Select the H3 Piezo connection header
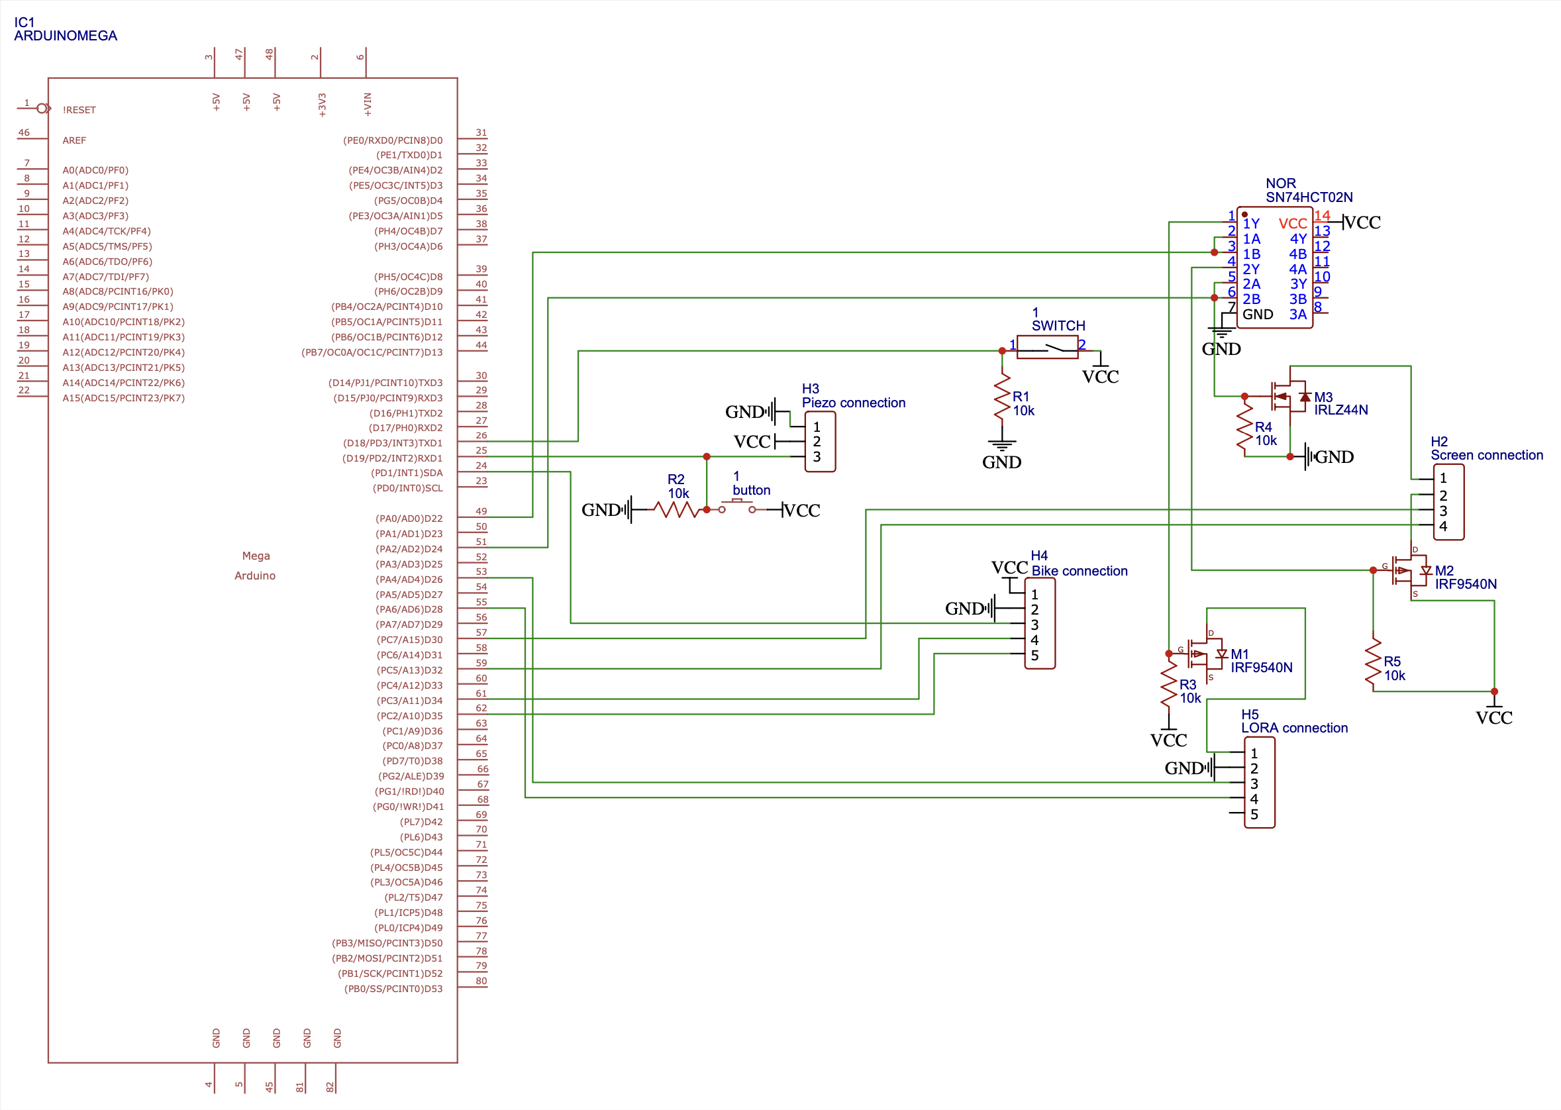Viewport: 1561px width, 1110px height. (820, 442)
